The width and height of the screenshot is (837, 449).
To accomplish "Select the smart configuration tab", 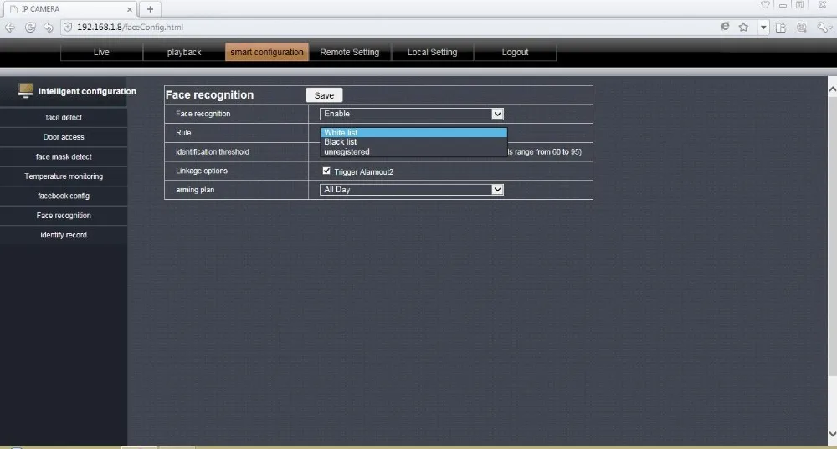I will [x=267, y=53].
